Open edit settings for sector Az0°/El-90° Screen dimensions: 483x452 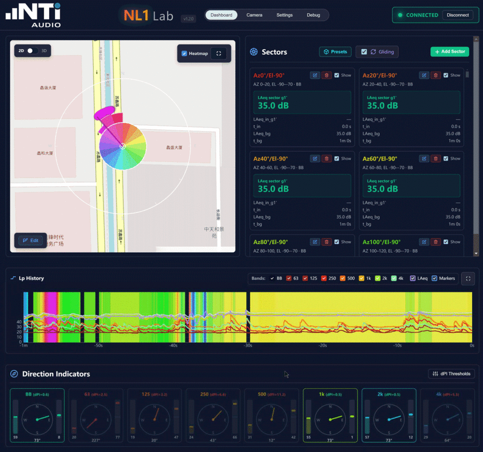(x=315, y=75)
